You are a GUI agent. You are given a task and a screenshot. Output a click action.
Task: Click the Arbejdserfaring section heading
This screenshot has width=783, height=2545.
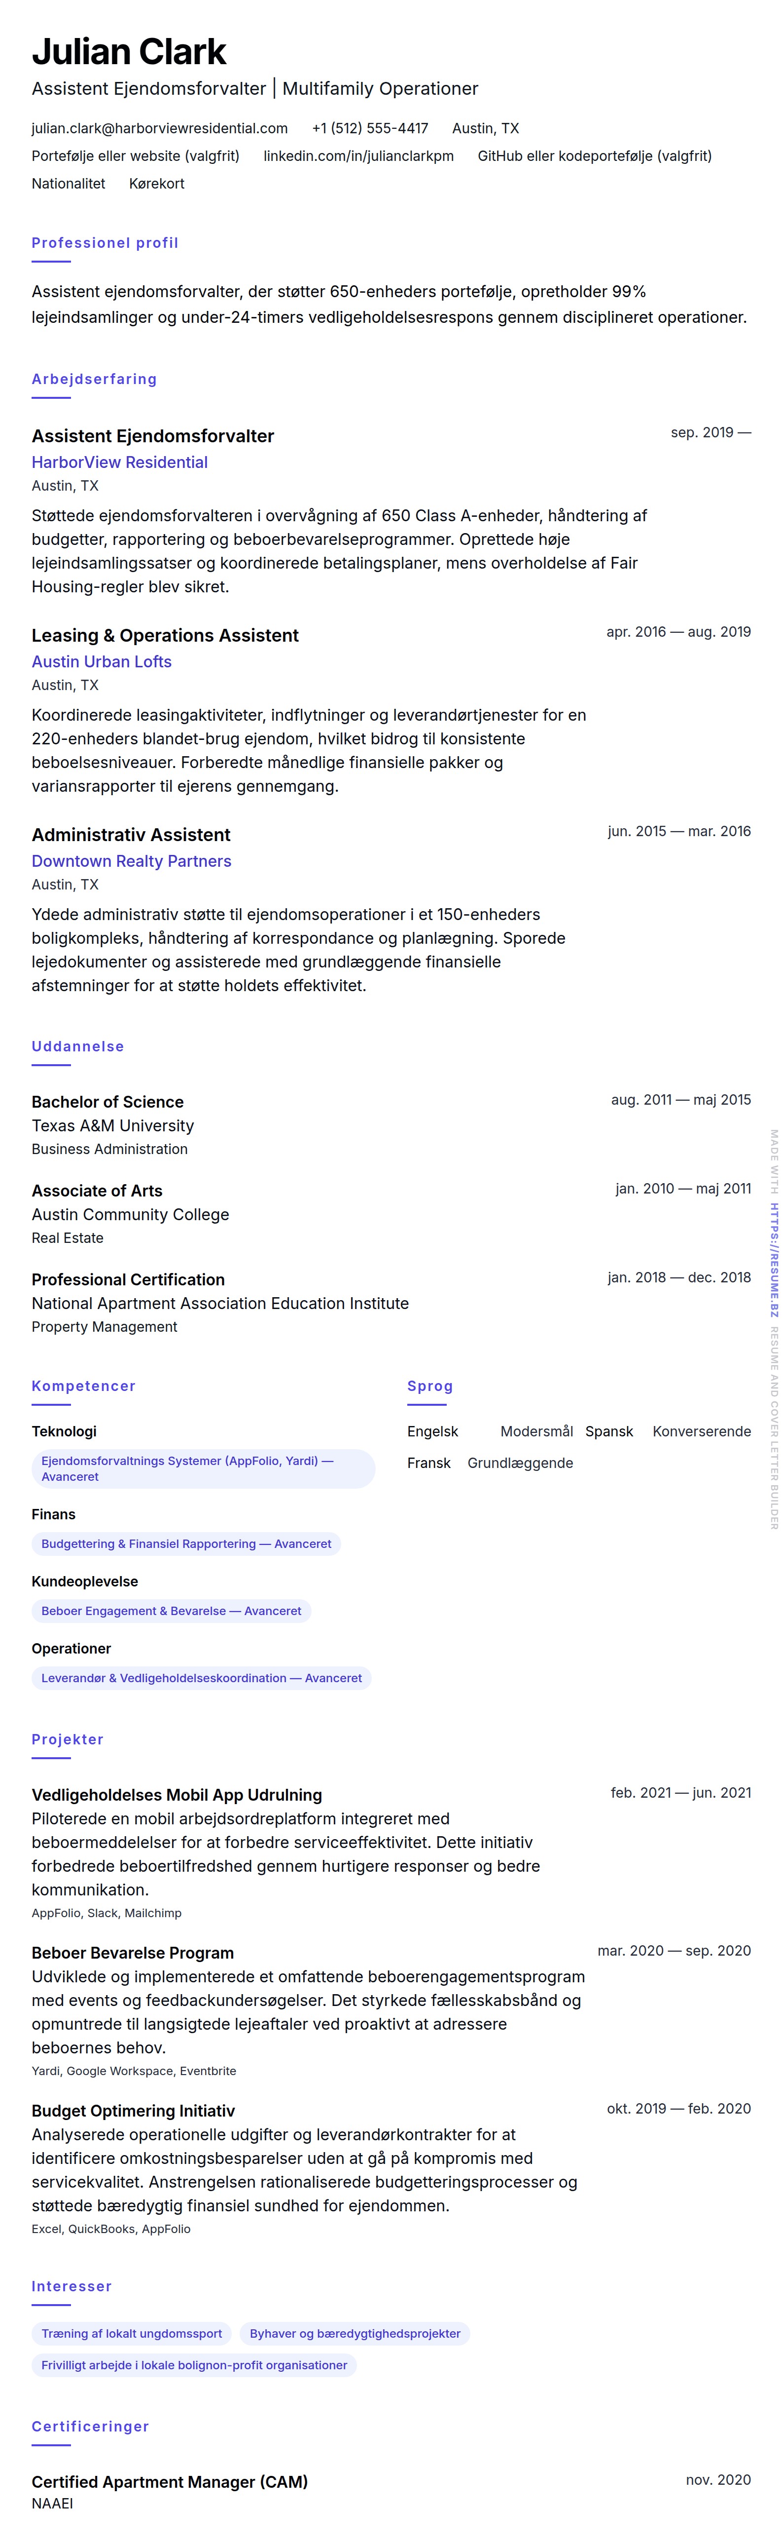point(94,380)
